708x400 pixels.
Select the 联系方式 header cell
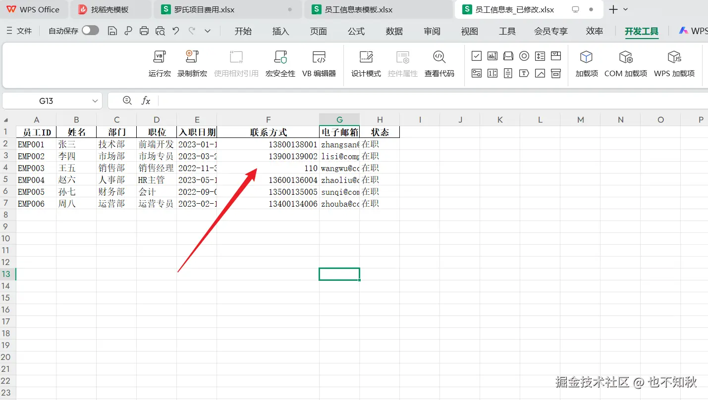pyautogui.click(x=268, y=132)
